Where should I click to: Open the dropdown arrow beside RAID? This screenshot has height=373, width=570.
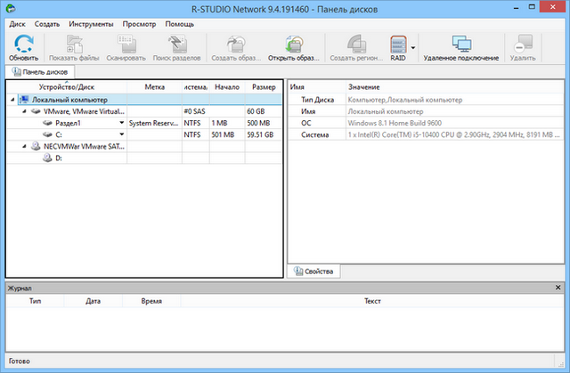coord(414,46)
